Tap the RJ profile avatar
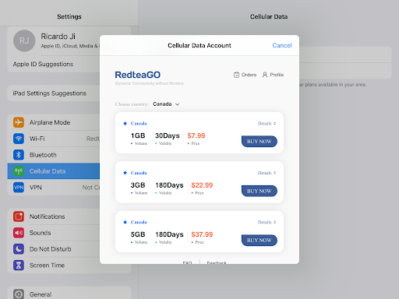Viewport: 399px width, 299px height. pyautogui.click(x=24, y=40)
